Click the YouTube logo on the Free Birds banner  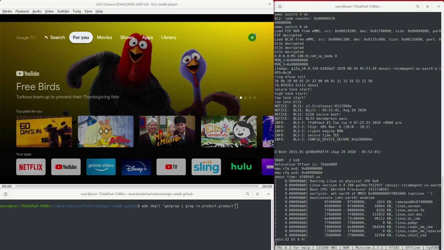(27, 74)
